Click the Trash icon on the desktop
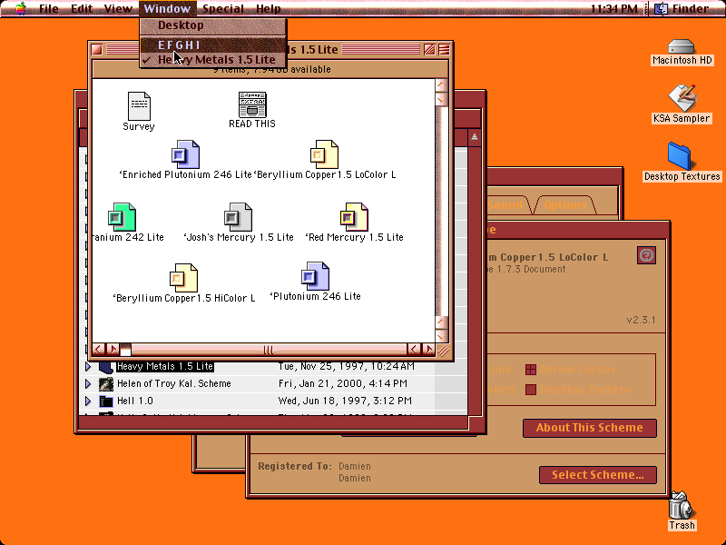726x545 pixels. (x=682, y=506)
